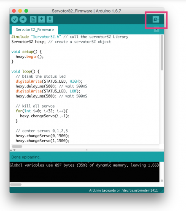Expand console using the down triangle
The height and width of the screenshot is (211, 186).
(14, 150)
